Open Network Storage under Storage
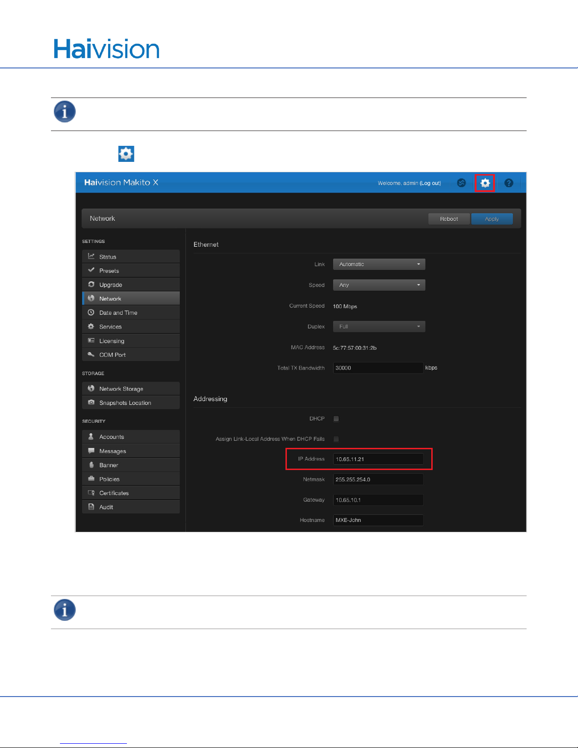The image size is (578, 748). pyautogui.click(x=131, y=389)
